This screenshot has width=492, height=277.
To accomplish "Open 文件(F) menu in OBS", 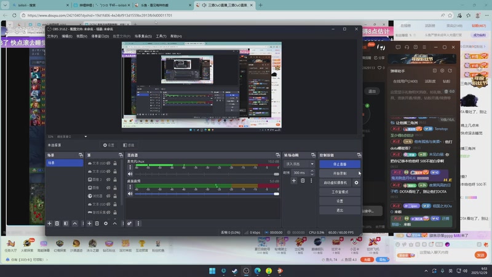I will pyautogui.click(x=52, y=36).
